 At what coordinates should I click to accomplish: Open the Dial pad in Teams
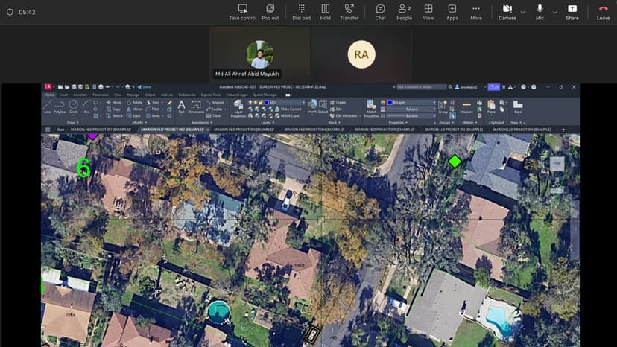(301, 12)
